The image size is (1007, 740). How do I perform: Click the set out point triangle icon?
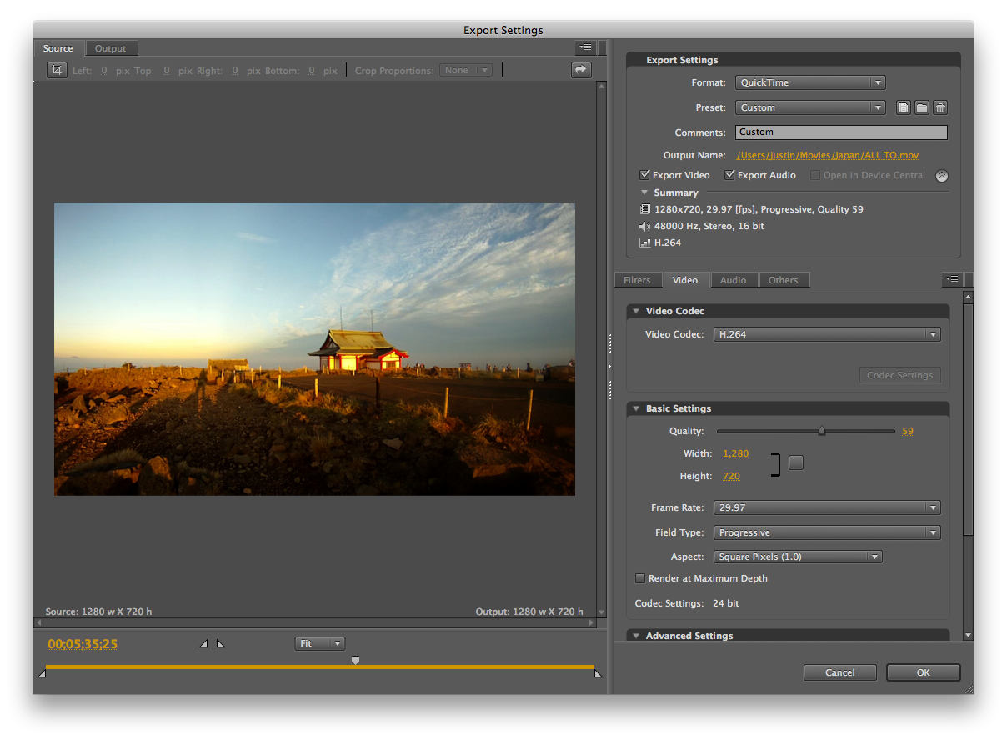(220, 643)
